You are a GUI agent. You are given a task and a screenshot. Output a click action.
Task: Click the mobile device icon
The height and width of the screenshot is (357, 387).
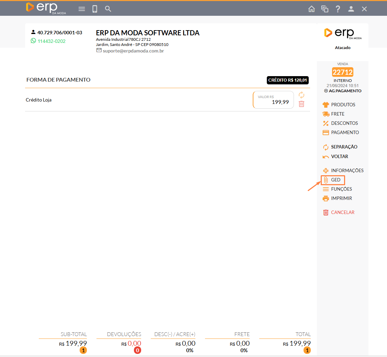(x=95, y=9)
